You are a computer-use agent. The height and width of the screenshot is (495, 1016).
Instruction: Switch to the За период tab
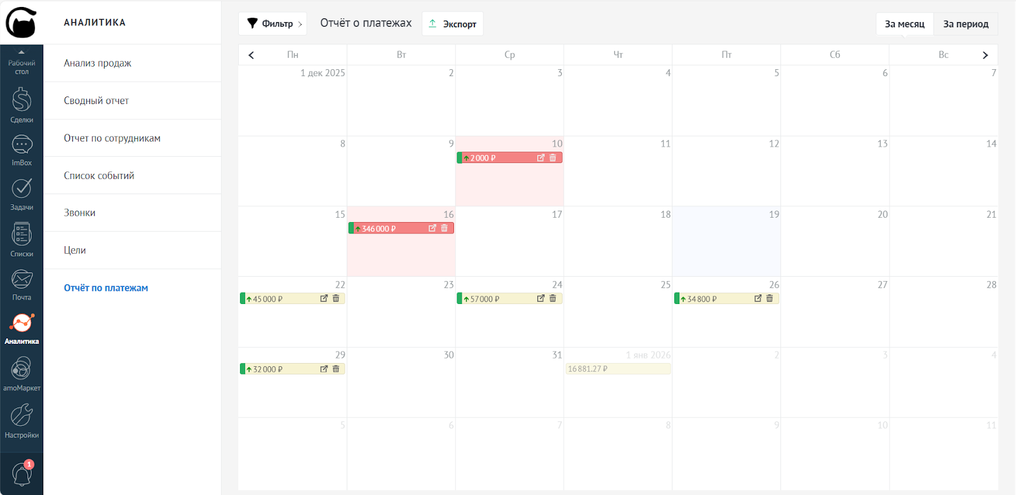(965, 24)
